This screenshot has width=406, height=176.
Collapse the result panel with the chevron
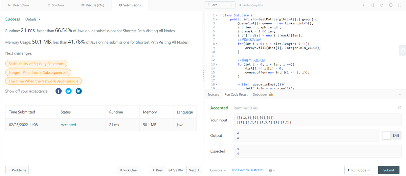coord(400,95)
